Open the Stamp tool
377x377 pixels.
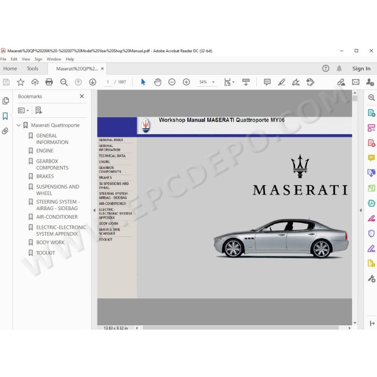[x=310, y=82]
